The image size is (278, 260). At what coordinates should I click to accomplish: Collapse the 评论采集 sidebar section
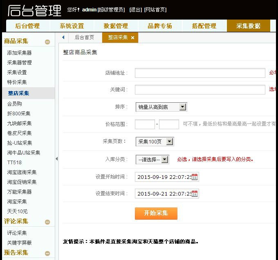47,222
